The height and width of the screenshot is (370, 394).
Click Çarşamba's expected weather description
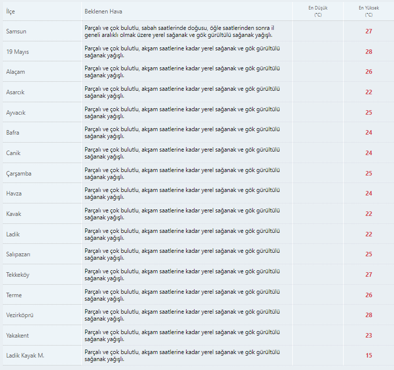[x=182, y=174]
